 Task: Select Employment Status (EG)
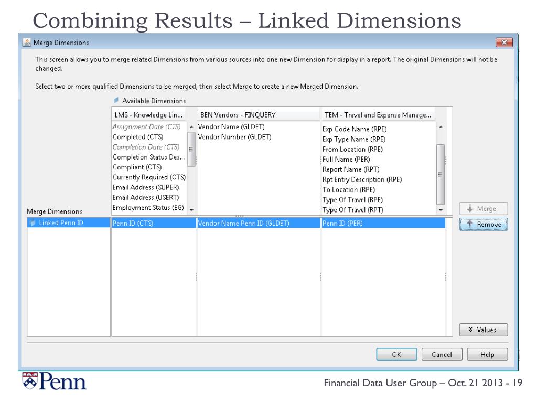pos(148,208)
